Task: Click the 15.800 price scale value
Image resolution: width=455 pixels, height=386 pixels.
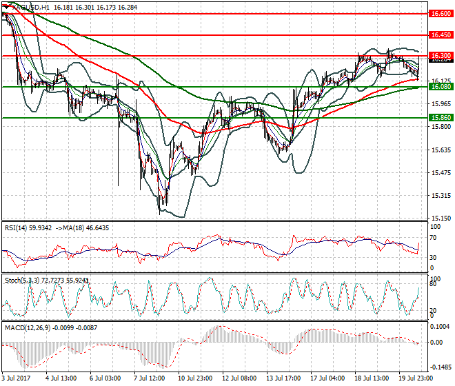Action: tap(441, 127)
